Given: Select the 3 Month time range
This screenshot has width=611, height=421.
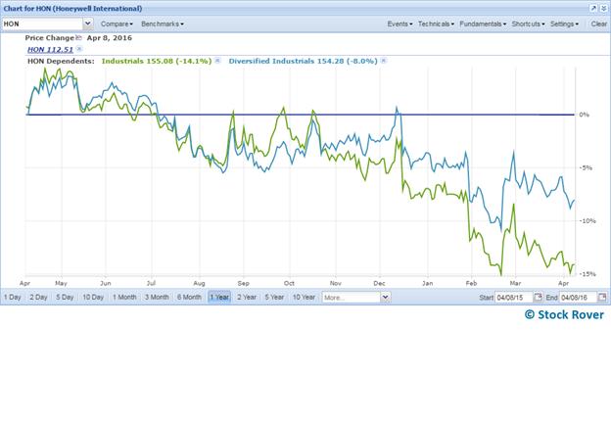Looking at the screenshot, I should (157, 298).
